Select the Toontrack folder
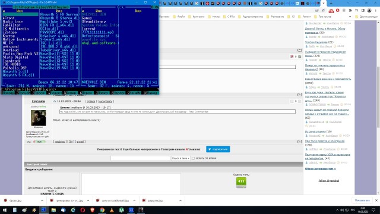The width and height of the screenshot is (380, 214). 11,61
